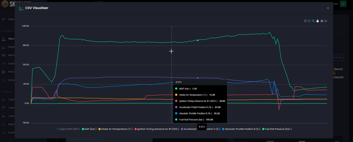
Task: Activate the selection zoom magnifier tool
Action: point(313,21)
